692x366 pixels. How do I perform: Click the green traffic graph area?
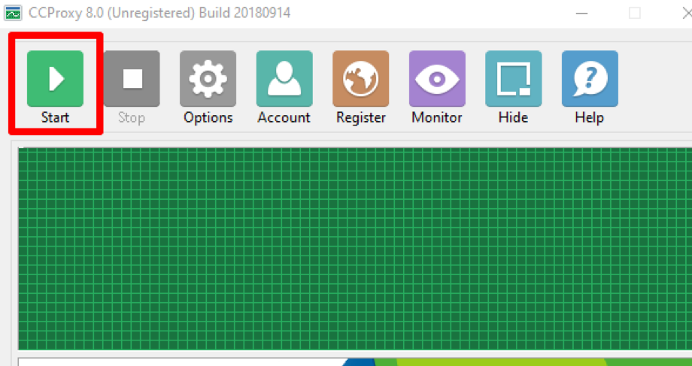point(355,249)
